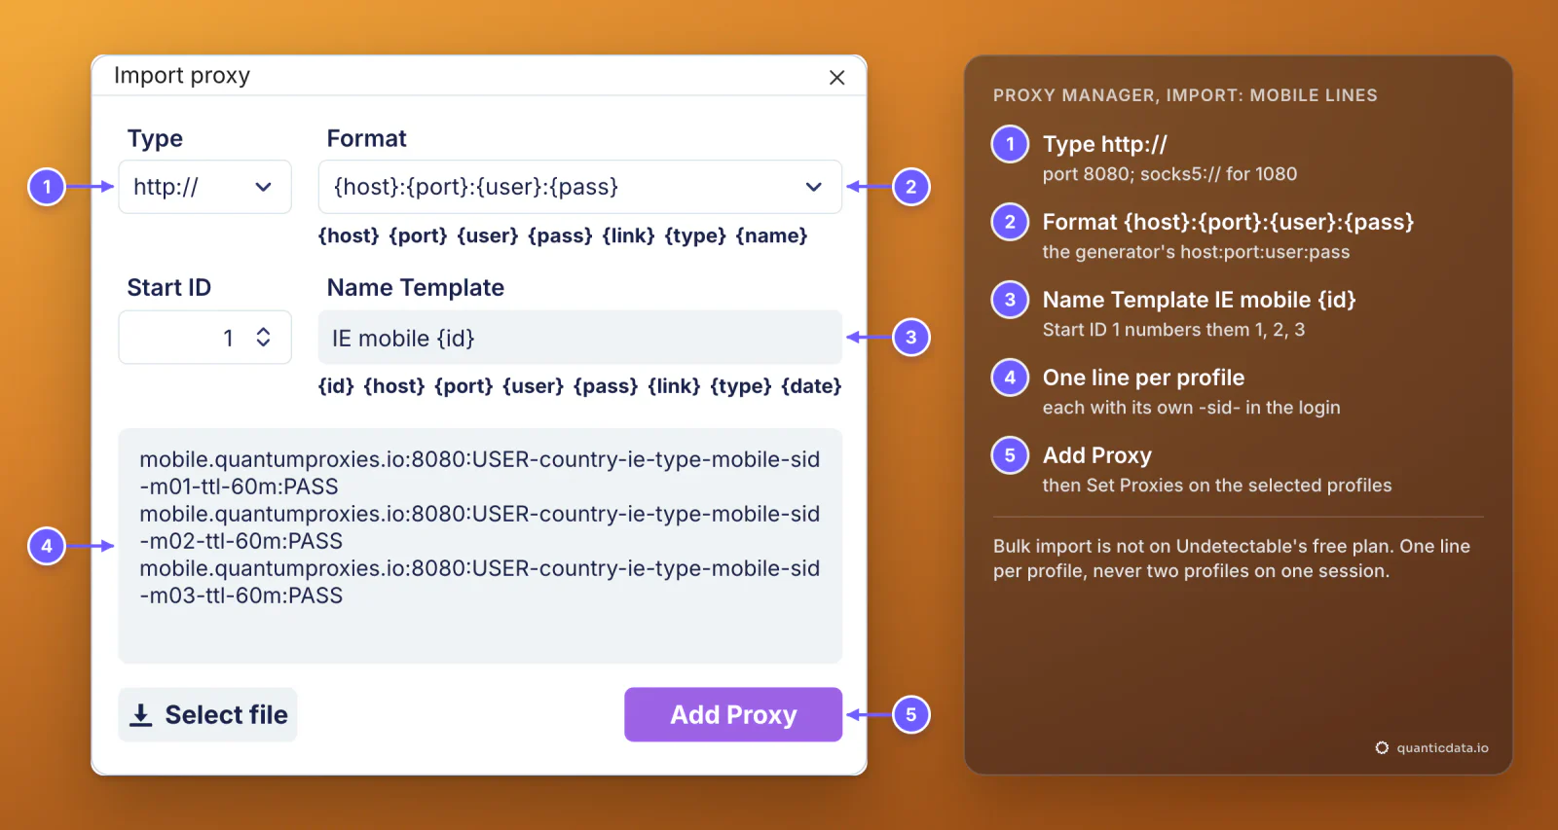This screenshot has width=1558, height=830.
Task: Click the Start ID stepper arrows
Action: tap(263, 338)
